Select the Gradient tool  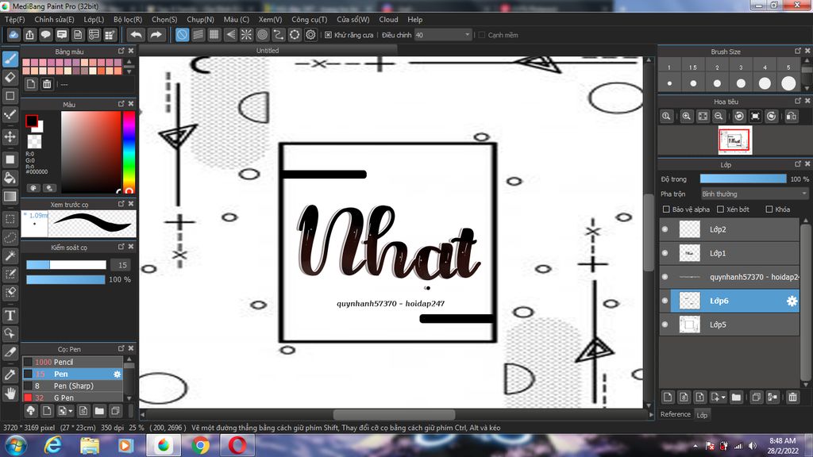click(10, 197)
